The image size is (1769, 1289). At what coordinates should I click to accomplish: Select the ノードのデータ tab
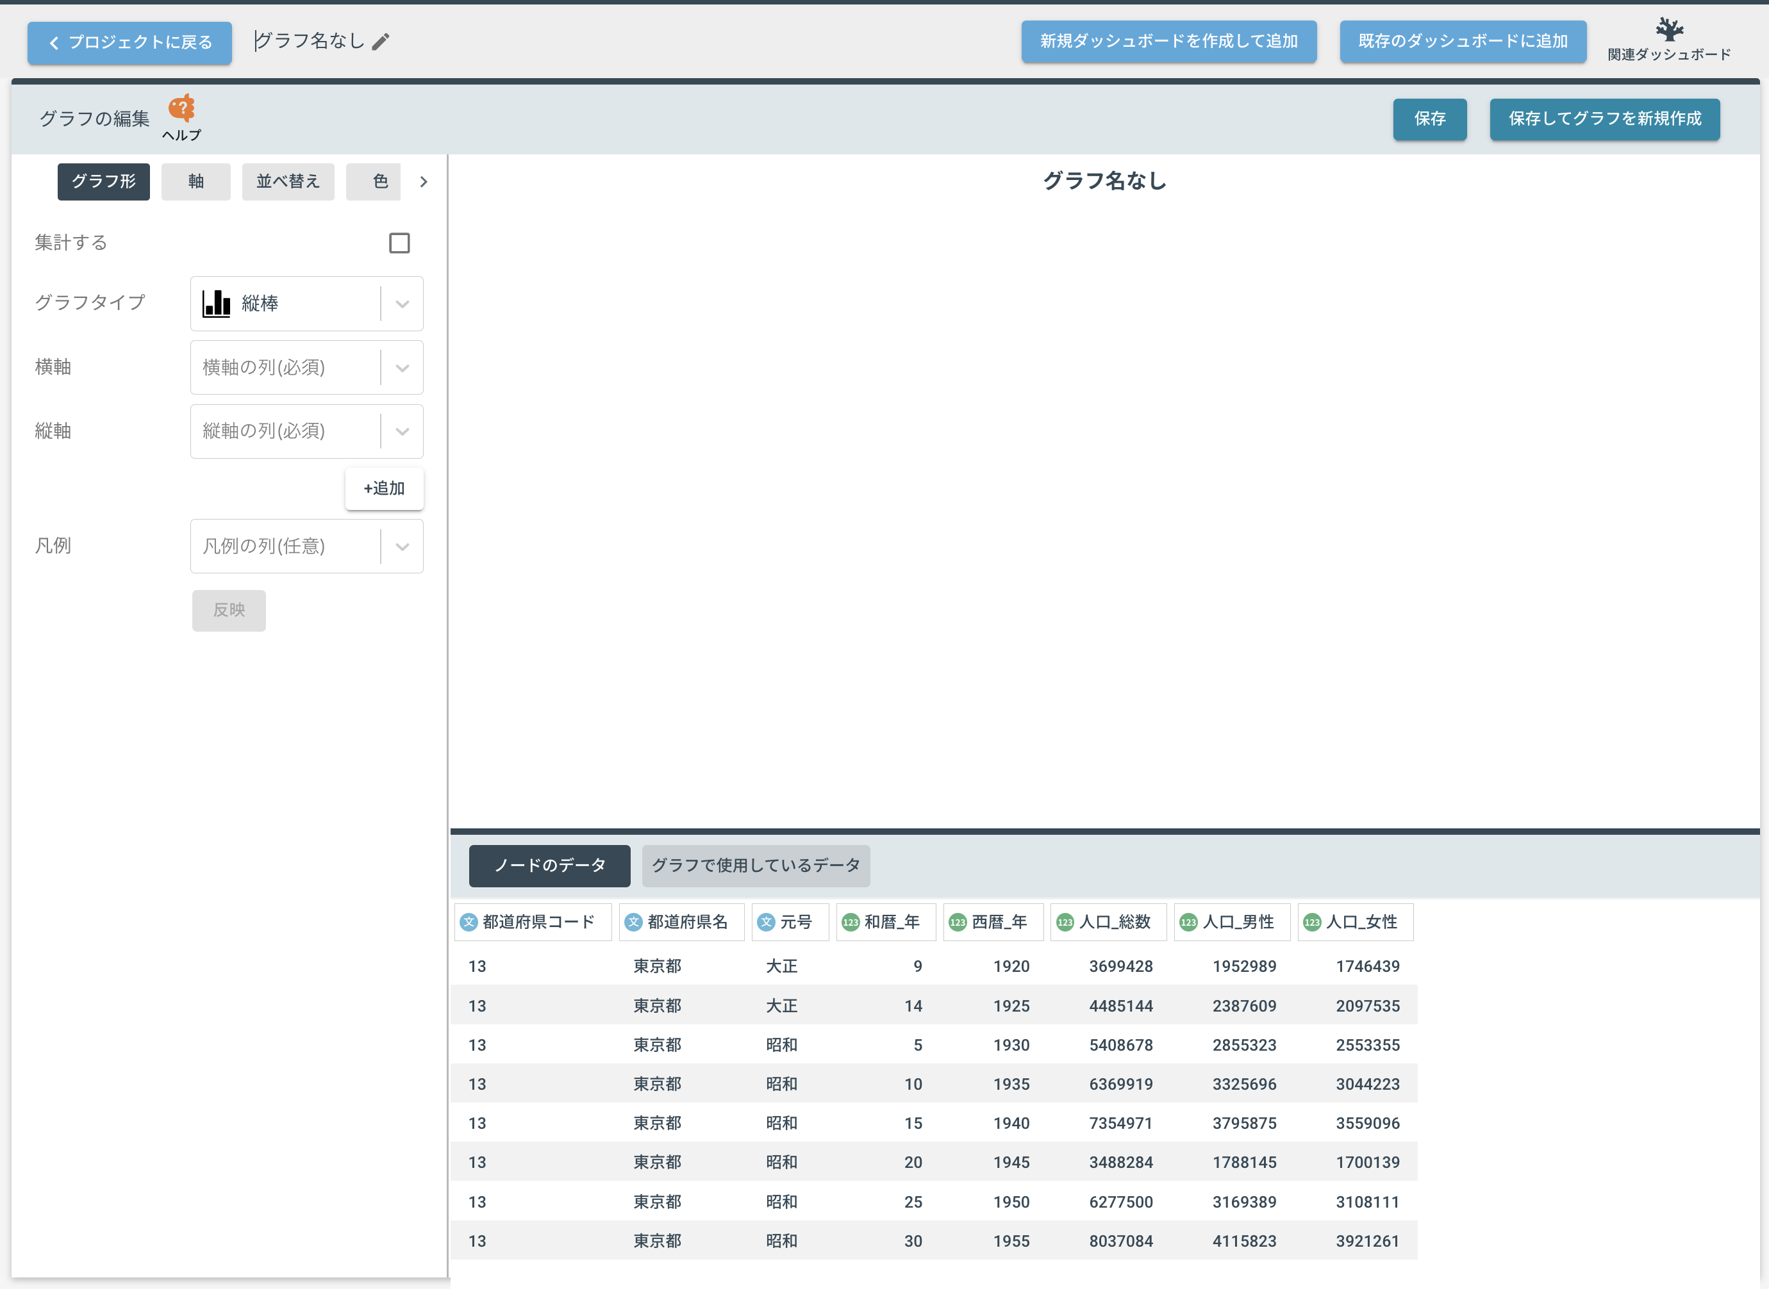tap(549, 866)
